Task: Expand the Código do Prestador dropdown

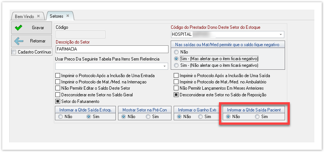Action: click(281, 34)
